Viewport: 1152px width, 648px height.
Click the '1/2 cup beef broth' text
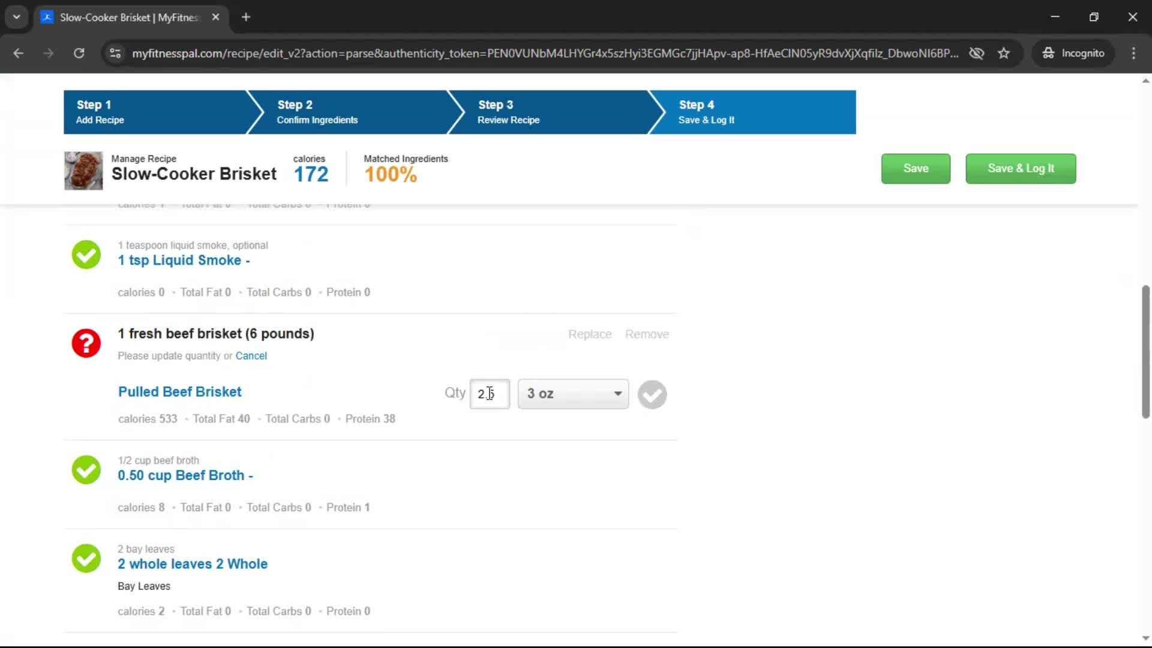[x=158, y=460]
